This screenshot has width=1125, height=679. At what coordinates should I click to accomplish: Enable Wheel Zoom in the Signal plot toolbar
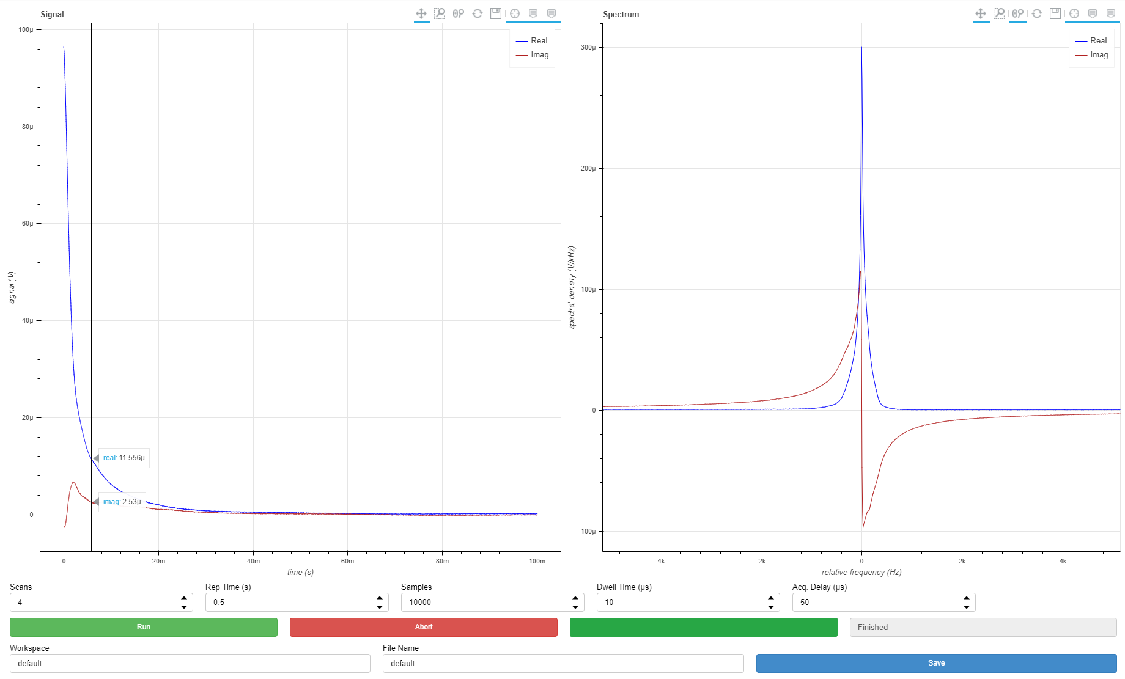pos(459,13)
